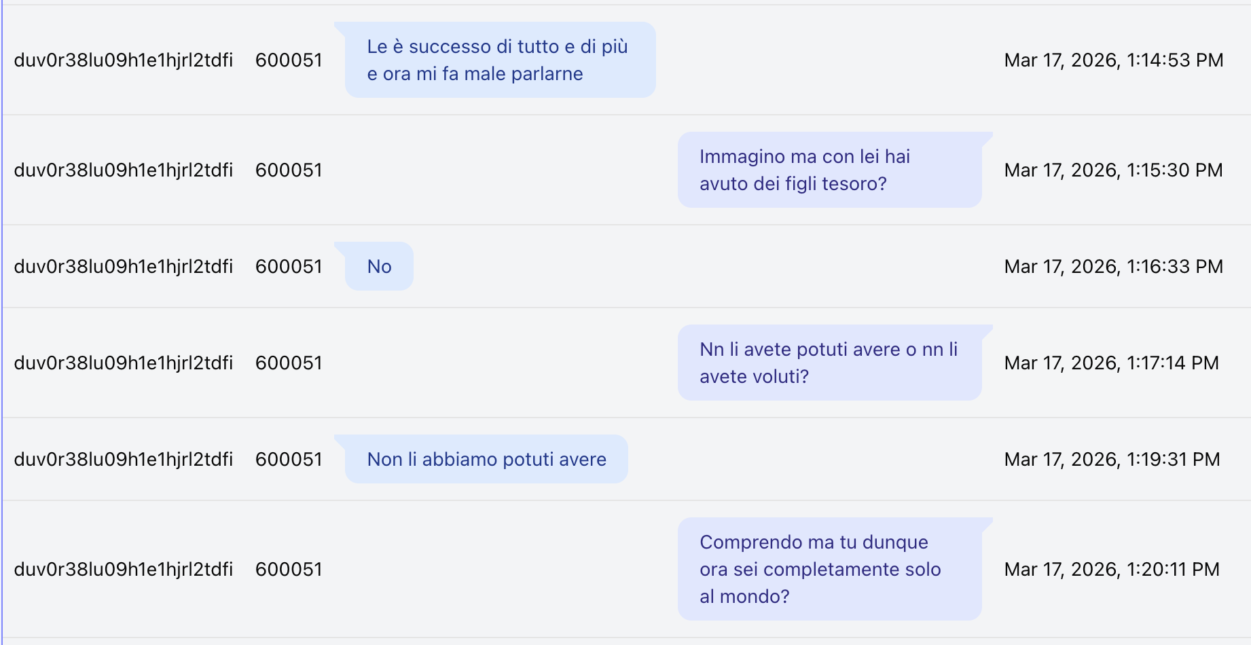The image size is (1251, 645).
Task: Click the "Comprendo ma tu dunque" message bubble
Action: [829, 569]
